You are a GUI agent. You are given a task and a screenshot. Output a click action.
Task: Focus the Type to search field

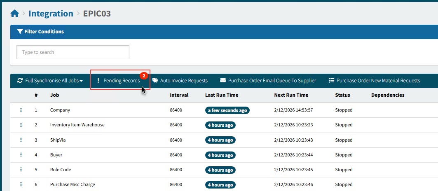pos(73,52)
